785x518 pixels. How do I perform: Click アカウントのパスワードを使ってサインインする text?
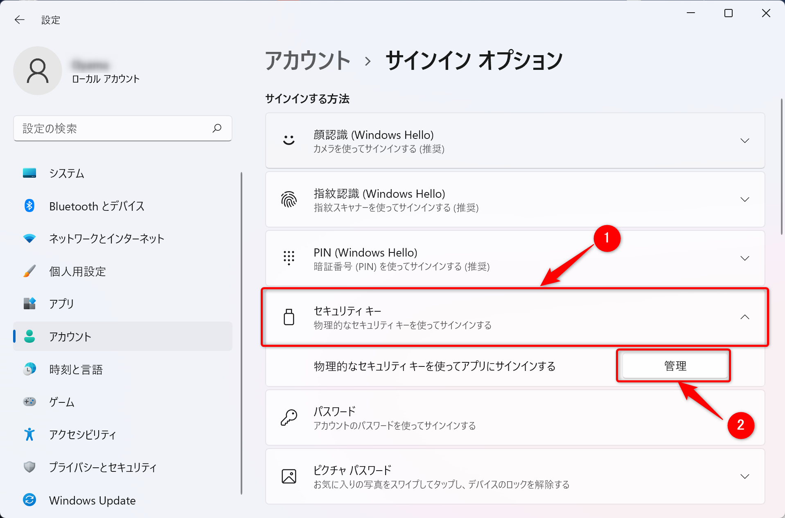pyautogui.click(x=395, y=426)
